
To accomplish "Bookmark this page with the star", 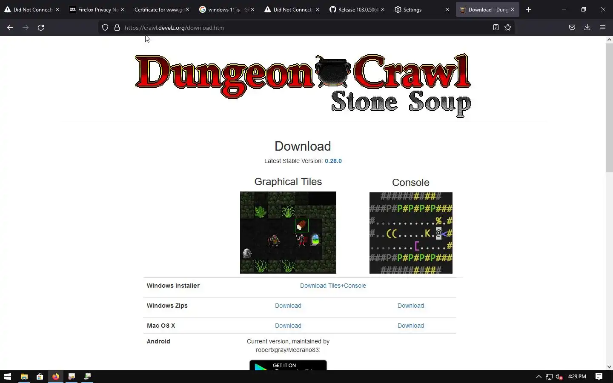I will point(508,28).
